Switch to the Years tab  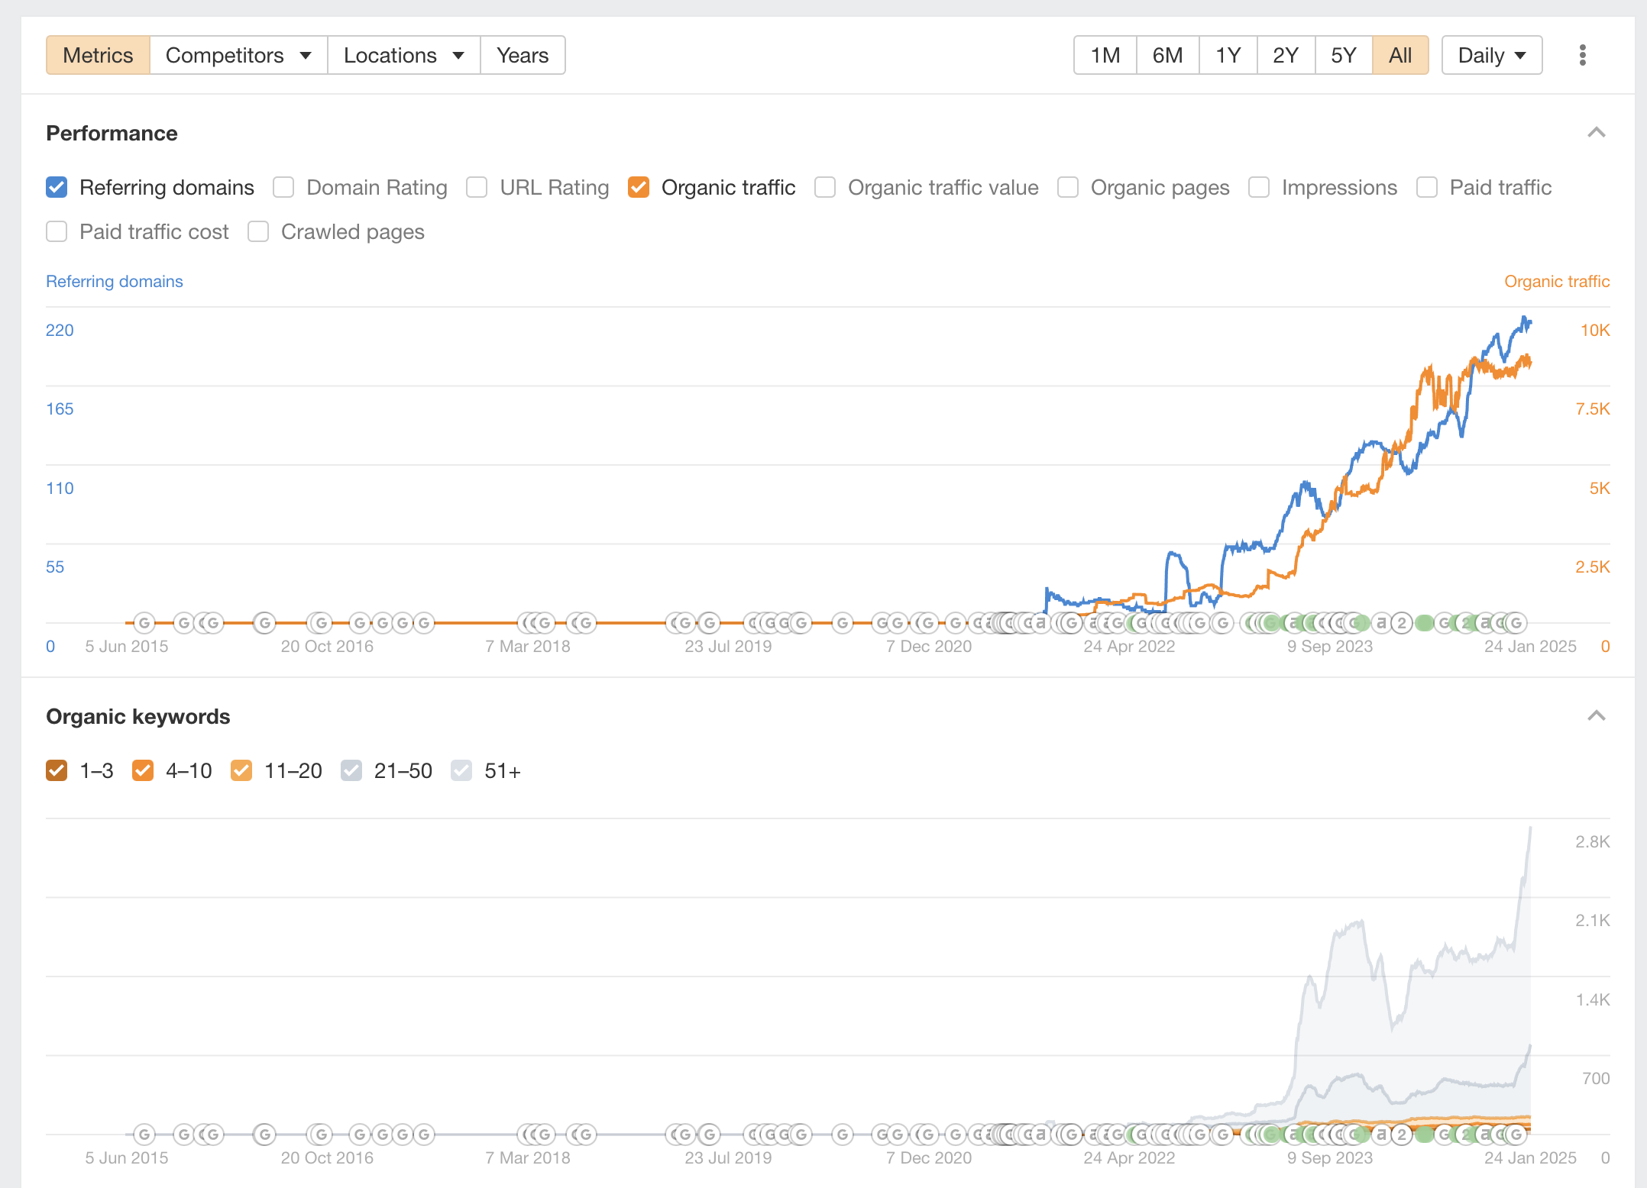tap(523, 55)
